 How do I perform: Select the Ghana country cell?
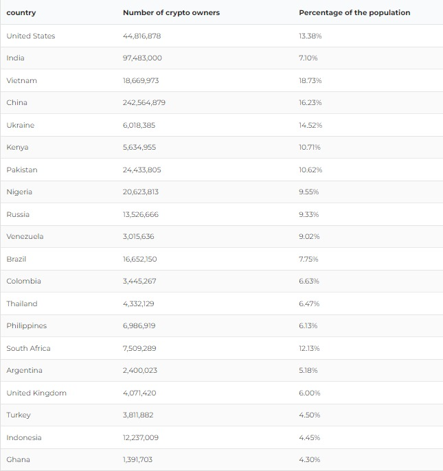[19, 460]
